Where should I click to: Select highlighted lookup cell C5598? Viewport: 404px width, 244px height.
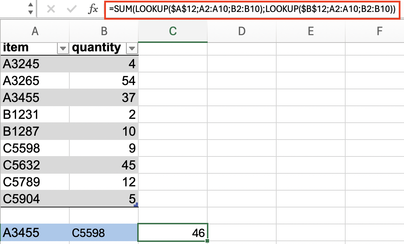pos(104,233)
